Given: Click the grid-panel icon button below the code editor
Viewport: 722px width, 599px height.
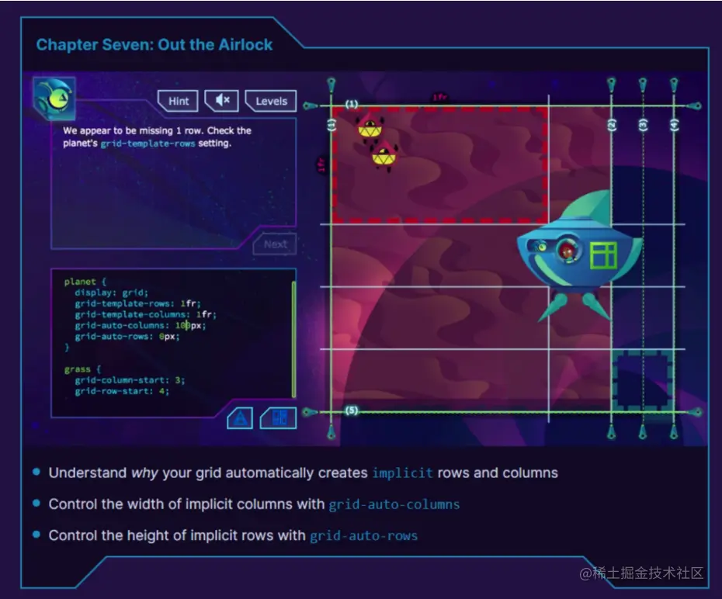Looking at the screenshot, I should coord(279,417).
